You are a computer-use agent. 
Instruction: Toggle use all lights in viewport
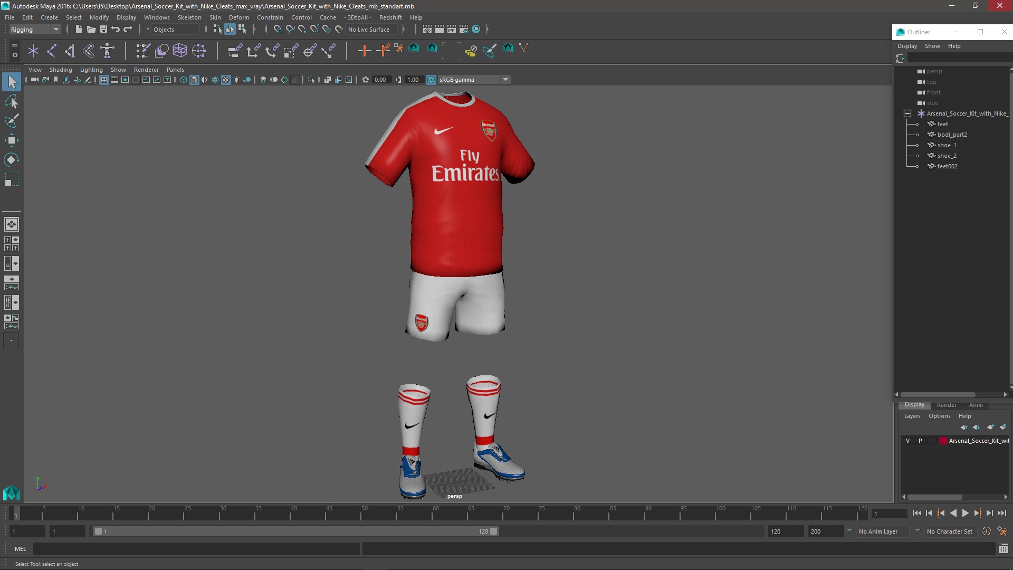click(x=236, y=80)
